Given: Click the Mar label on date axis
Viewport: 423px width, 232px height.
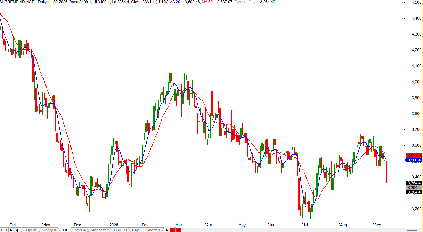Looking at the screenshot, I should 179,225.
